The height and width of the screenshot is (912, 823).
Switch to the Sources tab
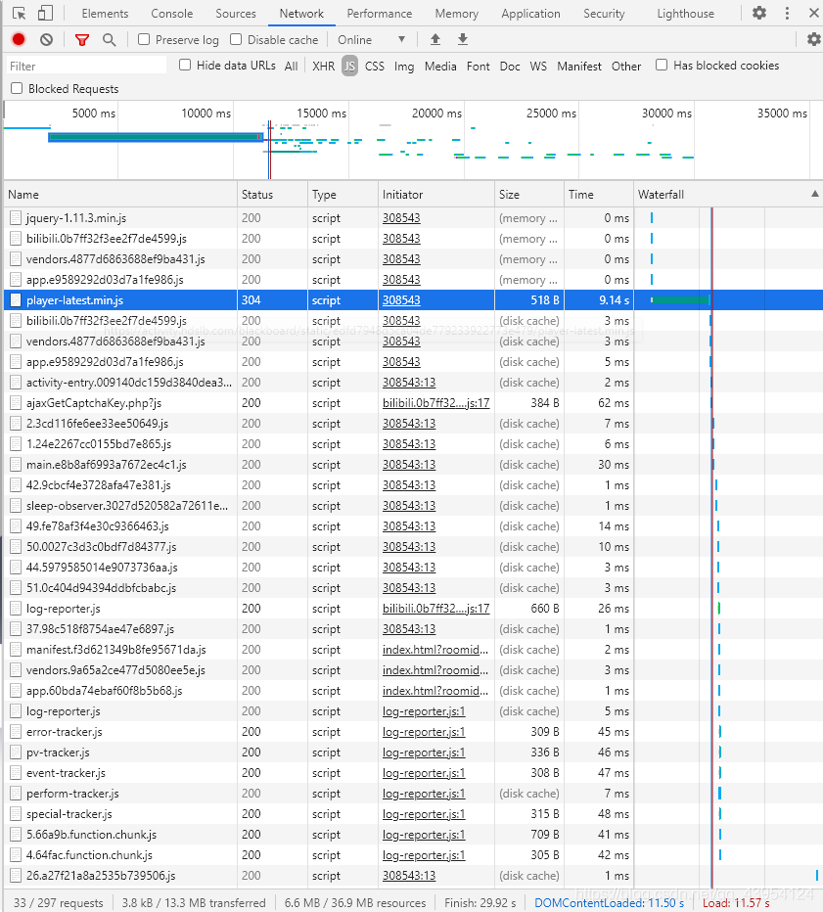coord(236,14)
